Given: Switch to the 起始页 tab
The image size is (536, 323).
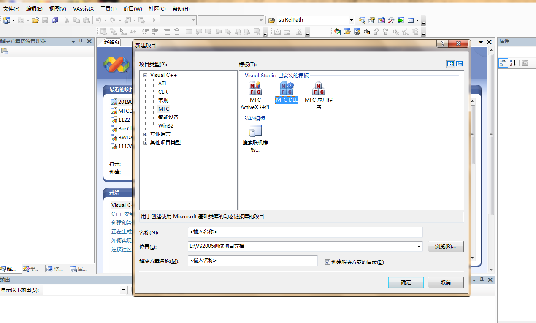Looking at the screenshot, I should [112, 42].
